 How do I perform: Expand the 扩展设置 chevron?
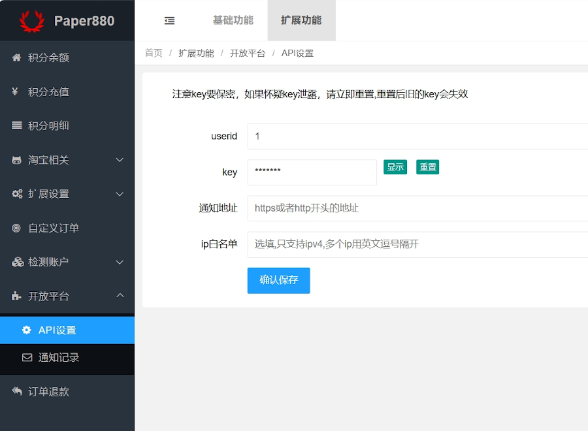click(120, 194)
